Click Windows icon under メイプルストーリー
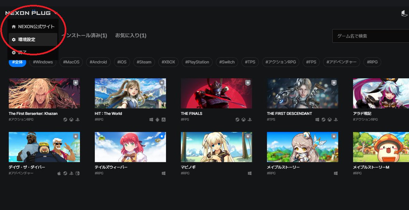The height and width of the screenshot is (210, 409). click(x=336, y=174)
